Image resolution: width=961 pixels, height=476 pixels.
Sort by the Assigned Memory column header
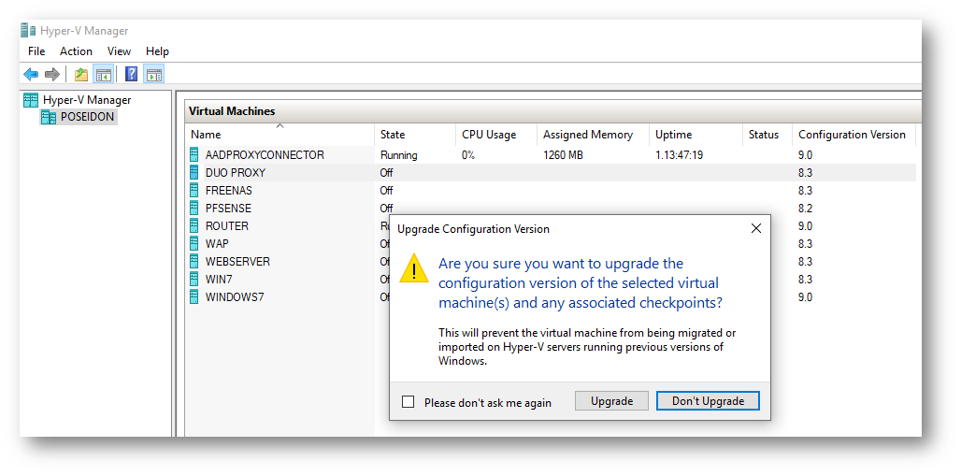pos(587,135)
